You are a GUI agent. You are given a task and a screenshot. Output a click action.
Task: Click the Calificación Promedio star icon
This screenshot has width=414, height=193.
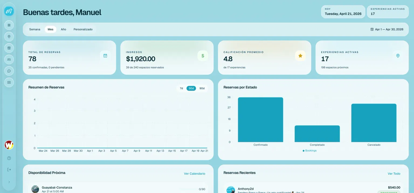coord(300,56)
